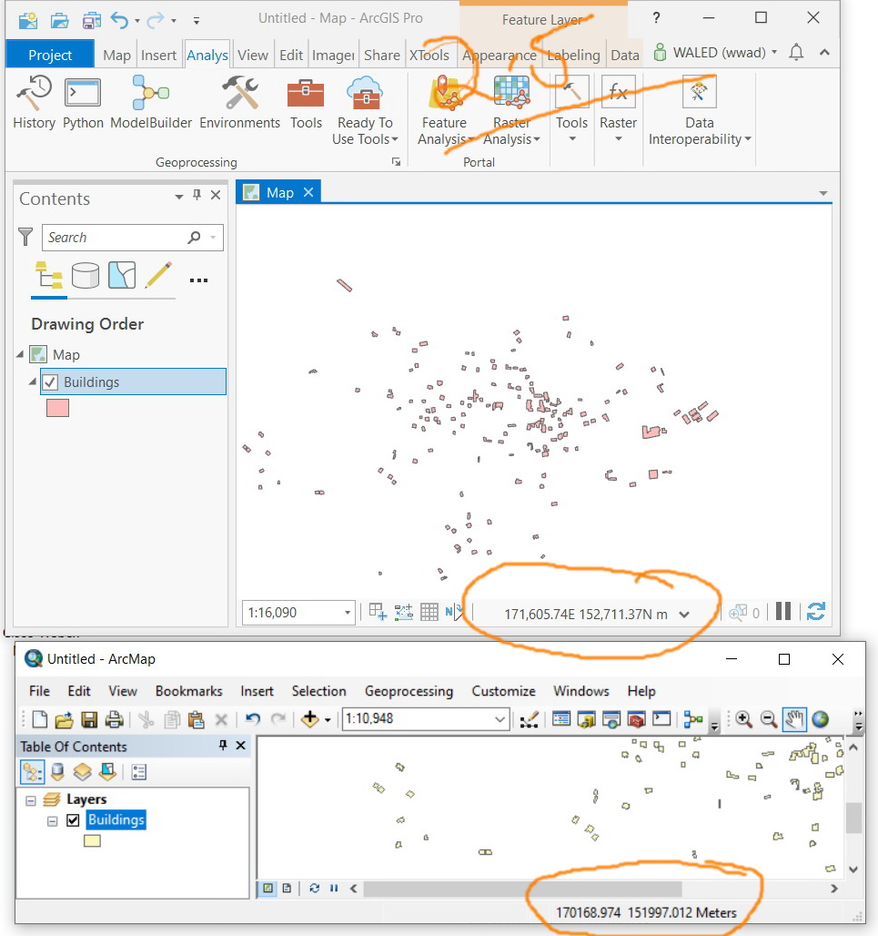Viewport: 878px width, 936px height.
Task: Zoom in tool in ArcMap toolbar
Action: coord(743,719)
